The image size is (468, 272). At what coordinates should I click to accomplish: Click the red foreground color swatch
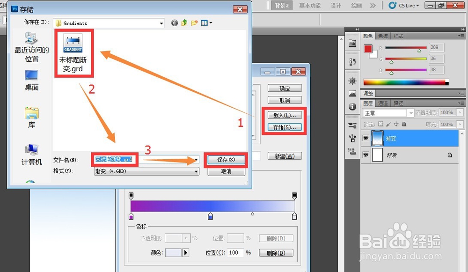point(368,49)
